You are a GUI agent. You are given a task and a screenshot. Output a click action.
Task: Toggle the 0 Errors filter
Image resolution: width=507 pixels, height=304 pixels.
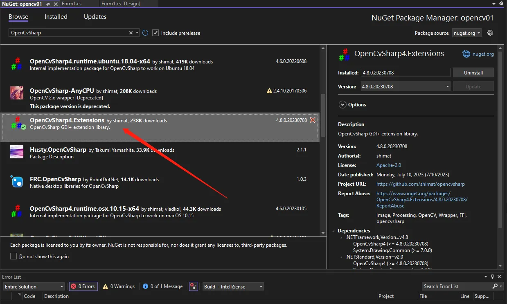coord(83,286)
